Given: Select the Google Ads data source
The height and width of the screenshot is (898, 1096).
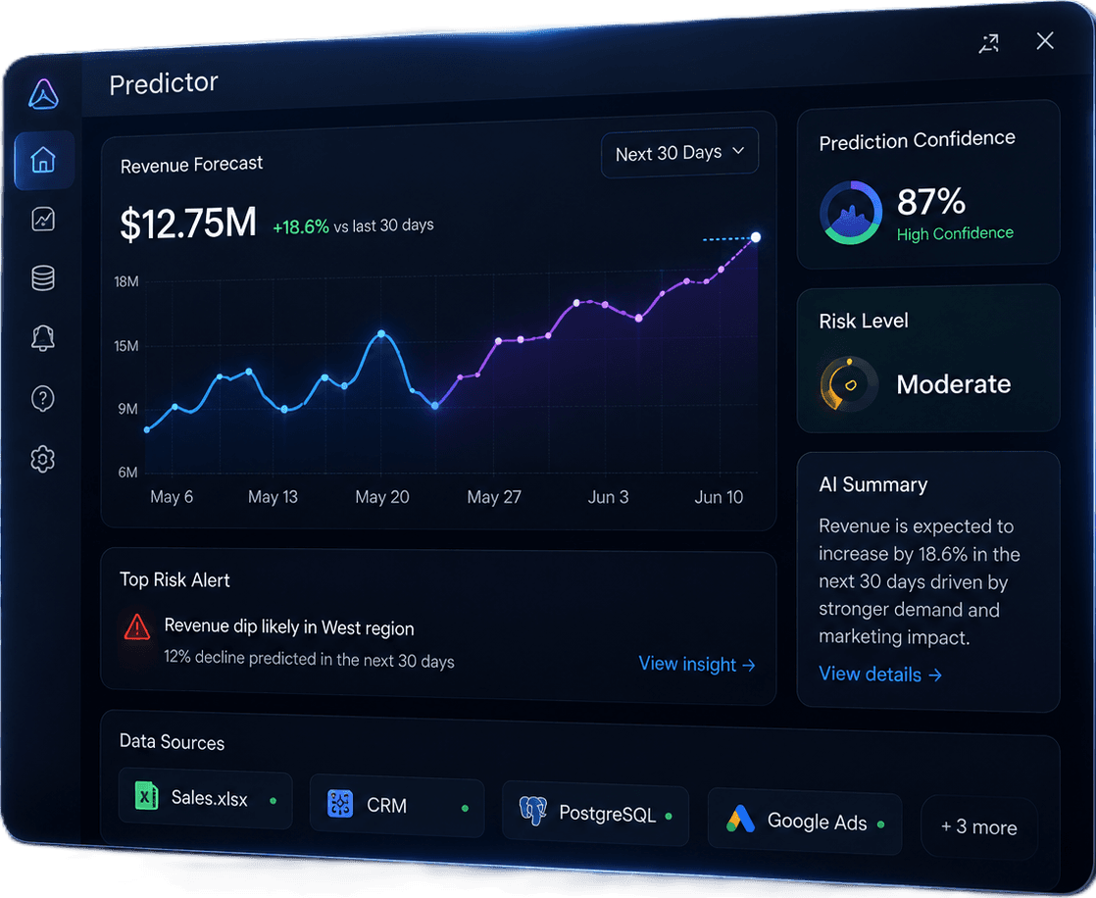Looking at the screenshot, I should [x=804, y=822].
